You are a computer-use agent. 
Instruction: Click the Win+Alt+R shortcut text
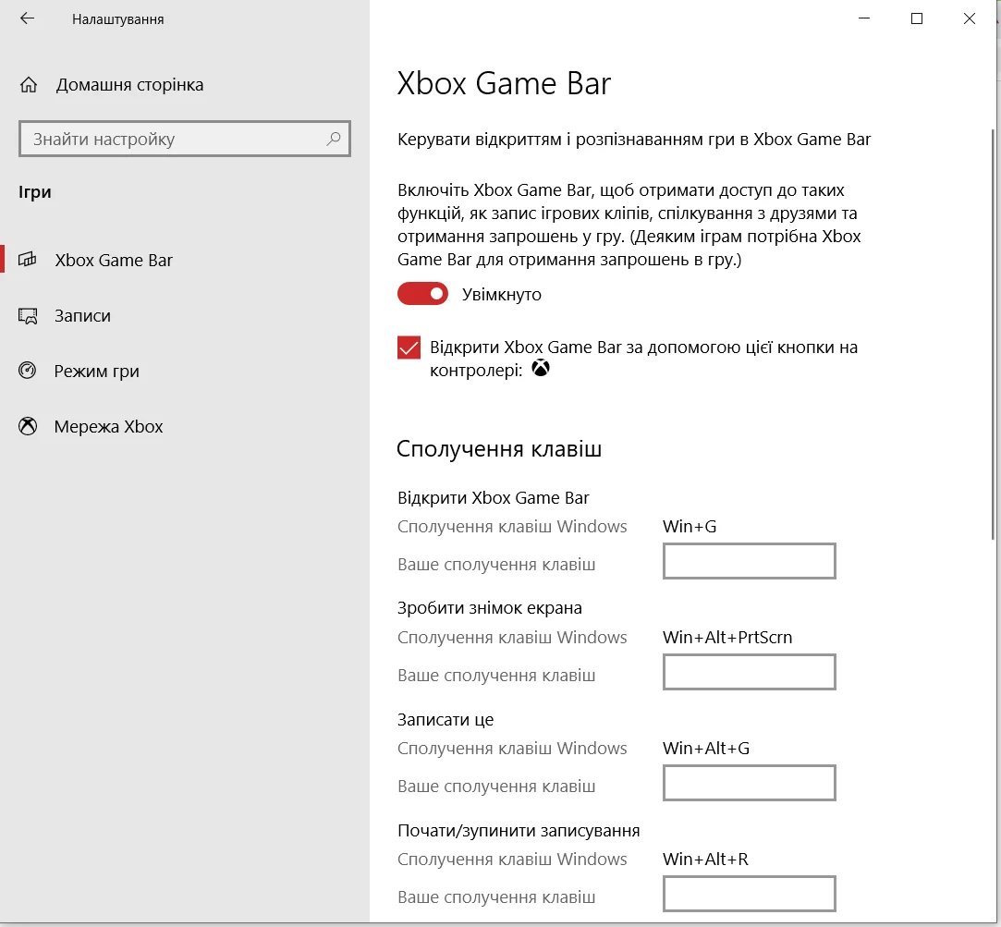[705, 860]
